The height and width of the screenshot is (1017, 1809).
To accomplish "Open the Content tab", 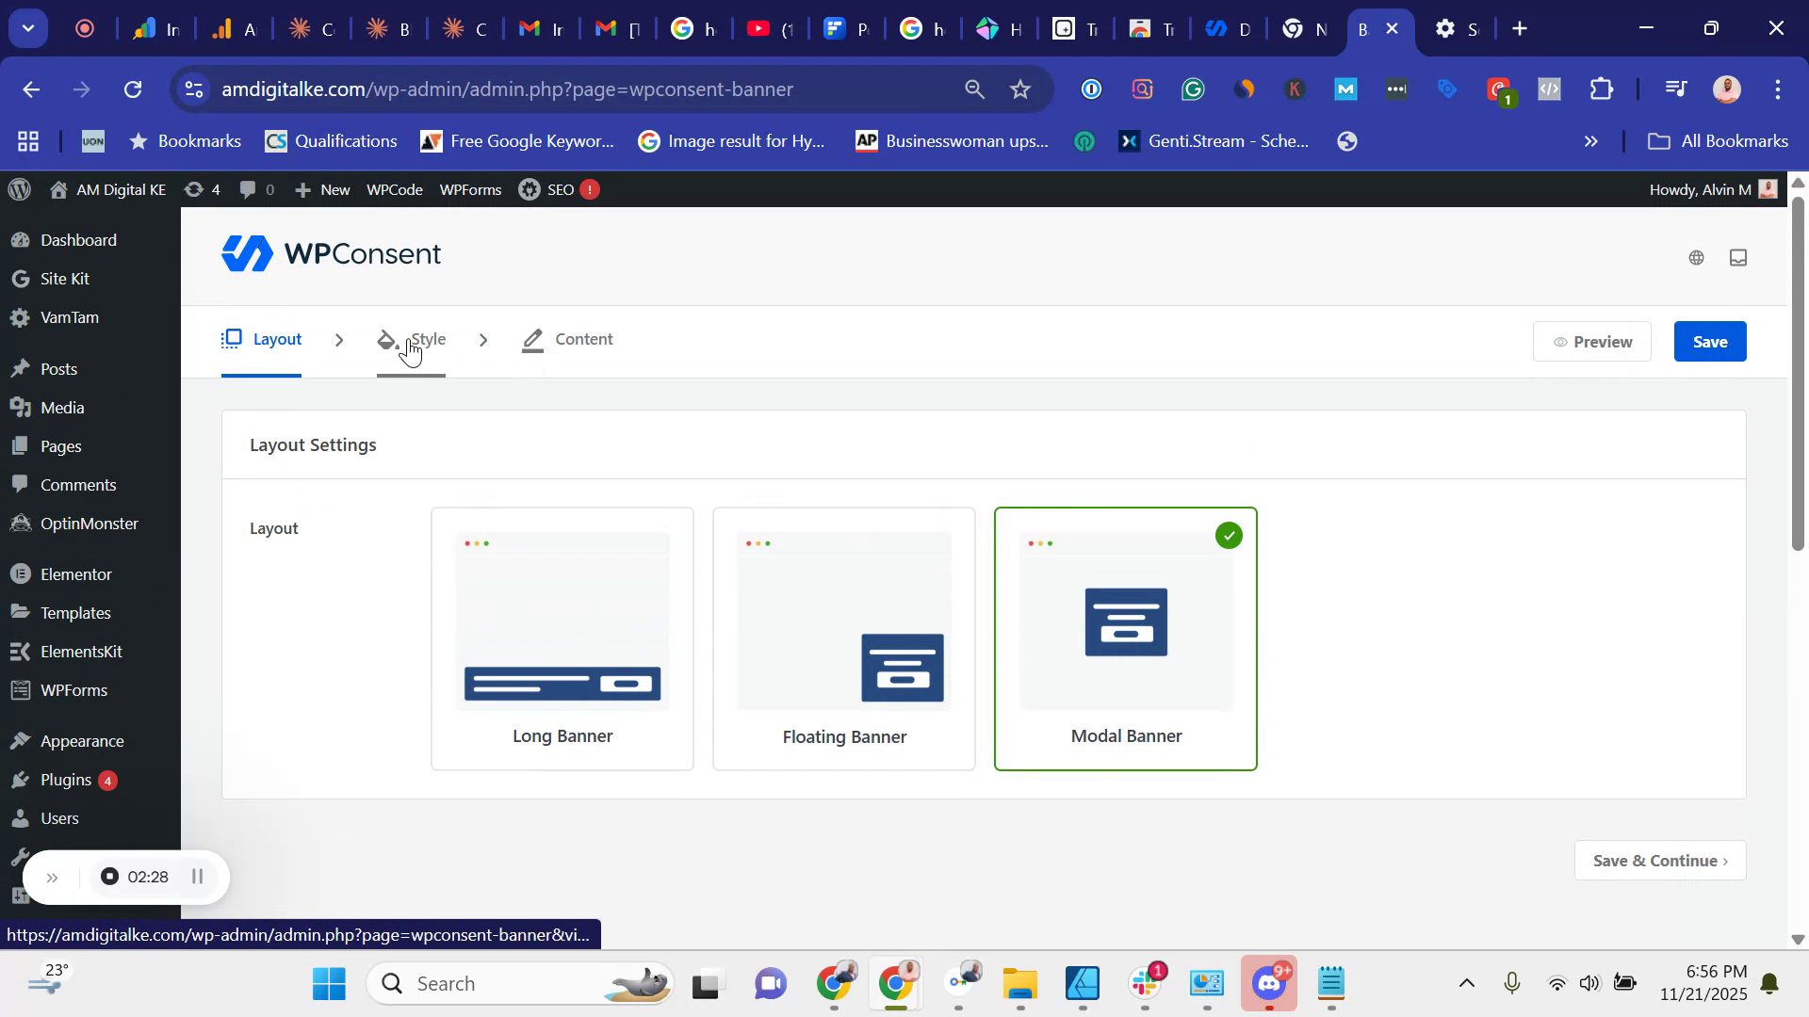I will click(x=584, y=339).
